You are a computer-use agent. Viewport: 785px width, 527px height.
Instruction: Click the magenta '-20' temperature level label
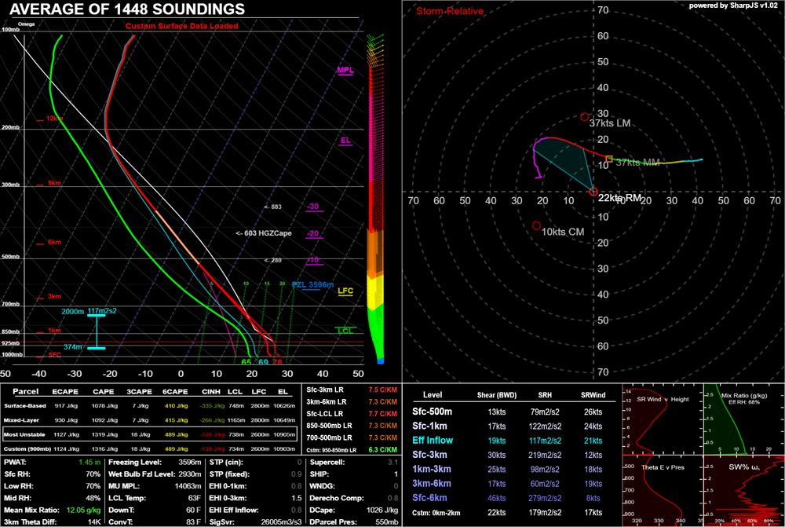[313, 233]
